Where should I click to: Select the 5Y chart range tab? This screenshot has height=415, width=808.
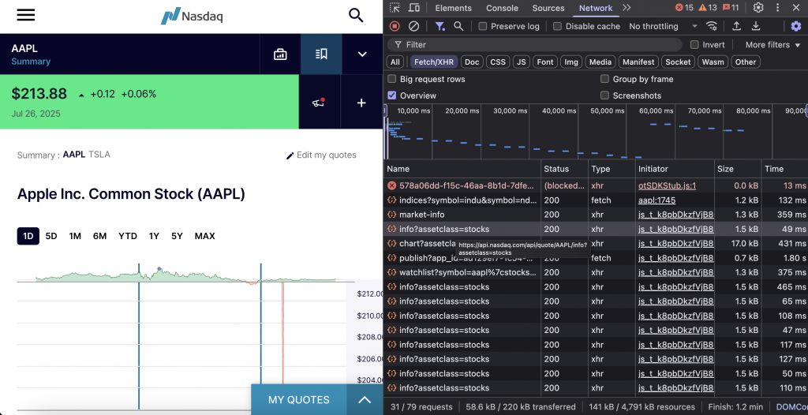177,236
